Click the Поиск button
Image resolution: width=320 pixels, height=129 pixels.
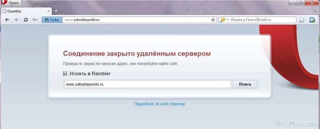pyautogui.click(x=245, y=84)
